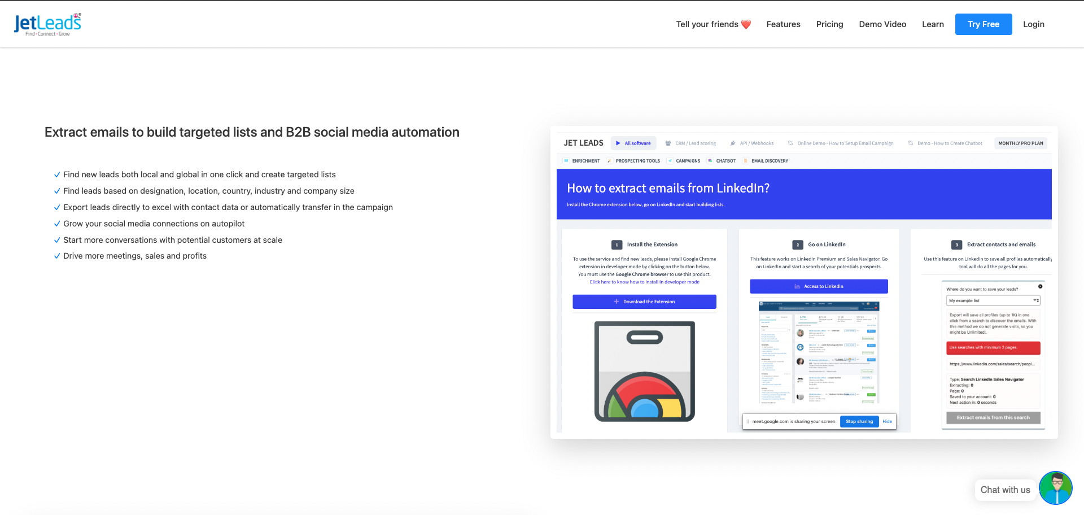
Task: Click the LinkedIn Sales Navigator screenshot thumbnail
Action: [x=819, y=352]
